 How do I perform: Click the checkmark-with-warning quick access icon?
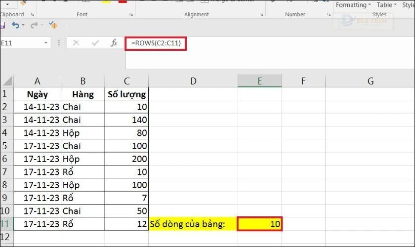coord(53,25)
